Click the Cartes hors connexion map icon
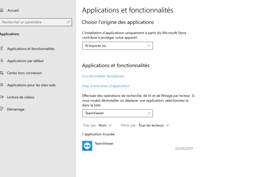Viewport: 261px width, 177px height. (x=2, y=73)
